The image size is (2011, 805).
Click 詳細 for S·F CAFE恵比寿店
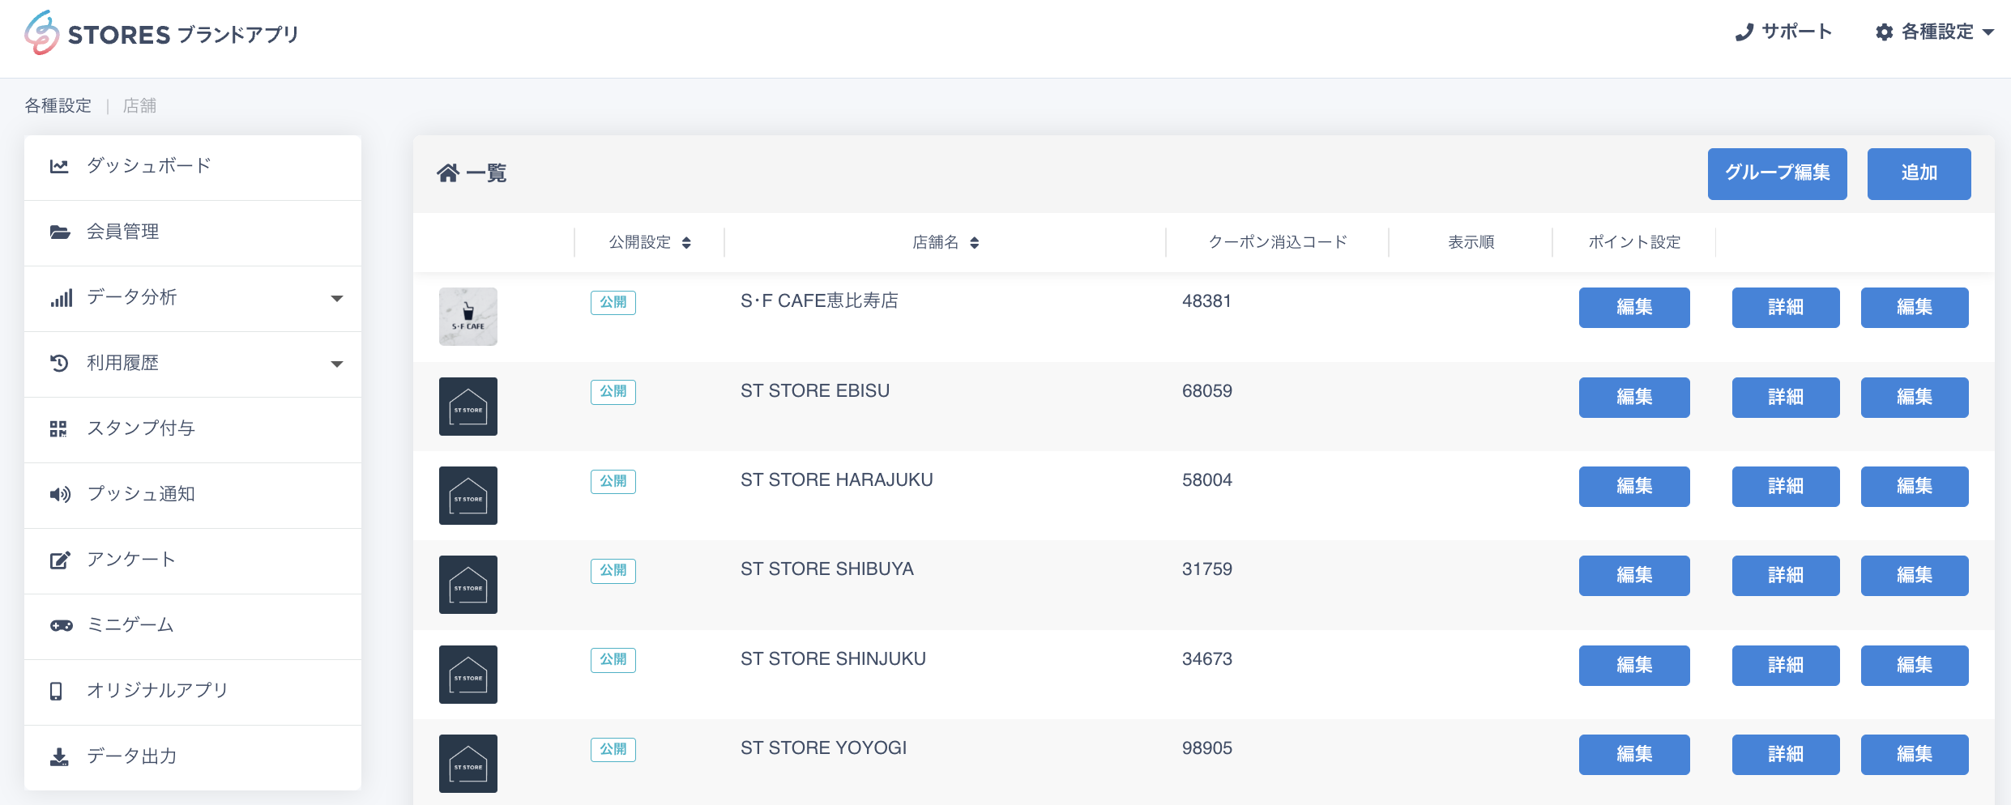coord(1786,308)
